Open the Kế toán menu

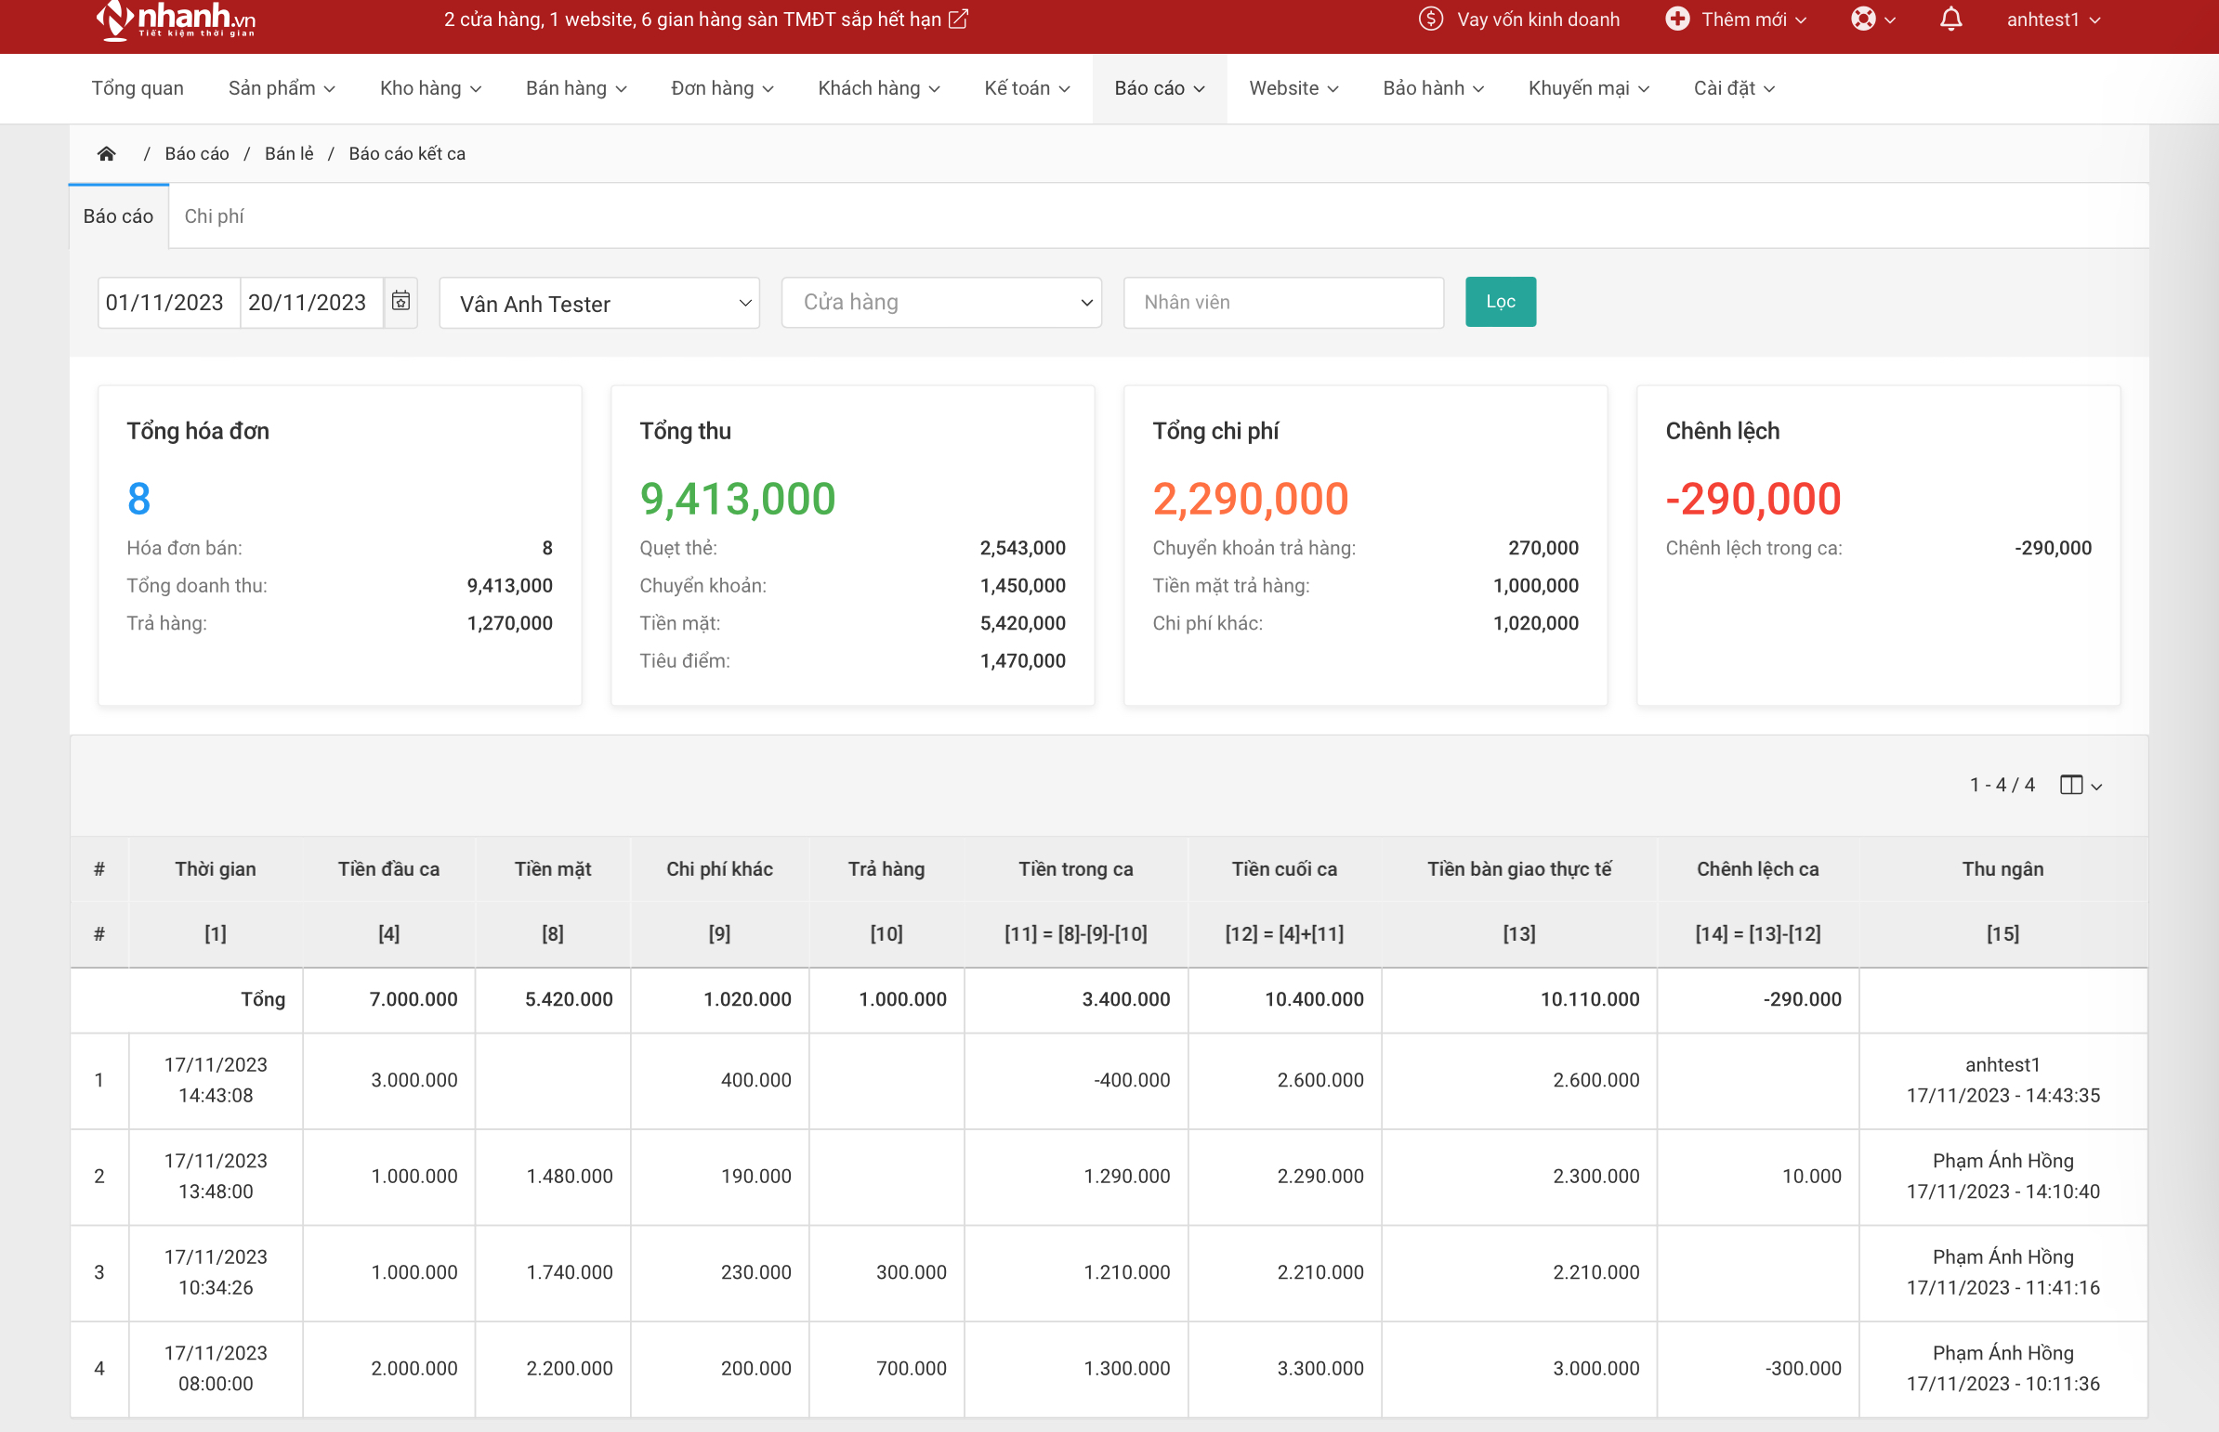pyautogui.click(x=1026, y=88)
